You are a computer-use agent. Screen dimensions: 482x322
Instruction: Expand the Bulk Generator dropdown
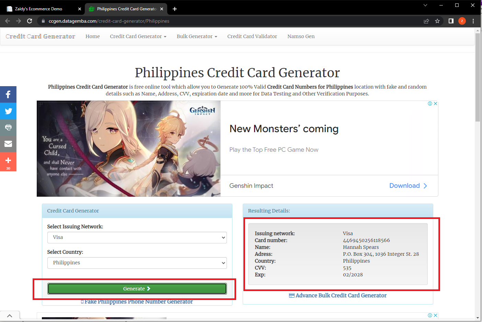[x=197, y=36]
